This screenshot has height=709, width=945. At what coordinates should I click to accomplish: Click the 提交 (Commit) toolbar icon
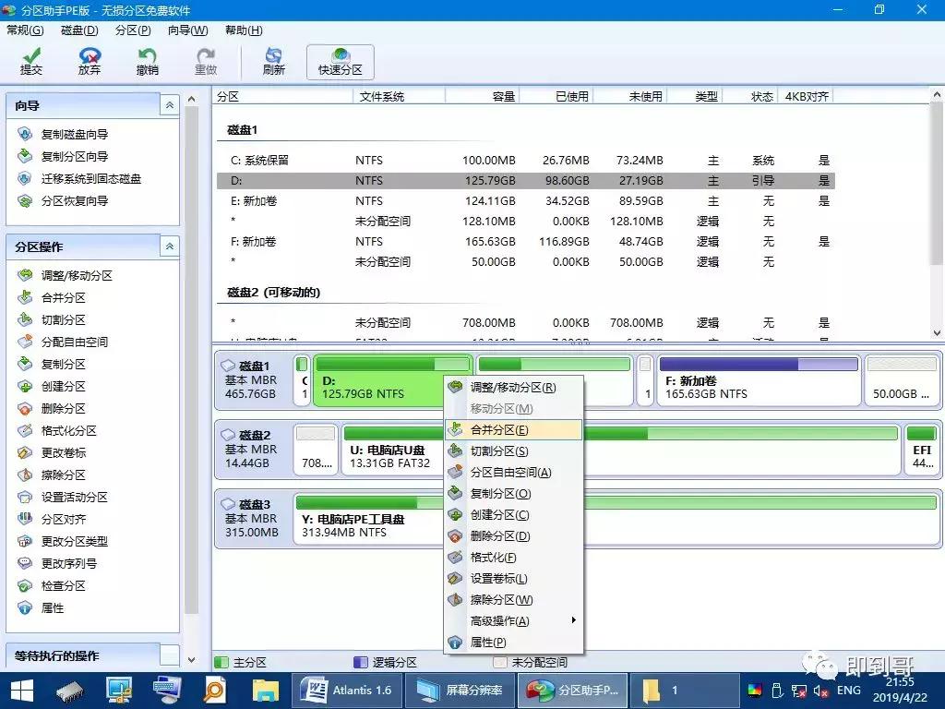31,60
